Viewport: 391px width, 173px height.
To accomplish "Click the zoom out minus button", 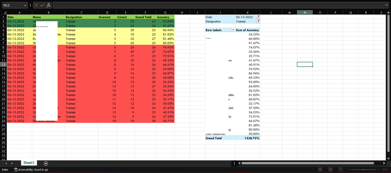I will pyautogui.click(x=347, y=170).
